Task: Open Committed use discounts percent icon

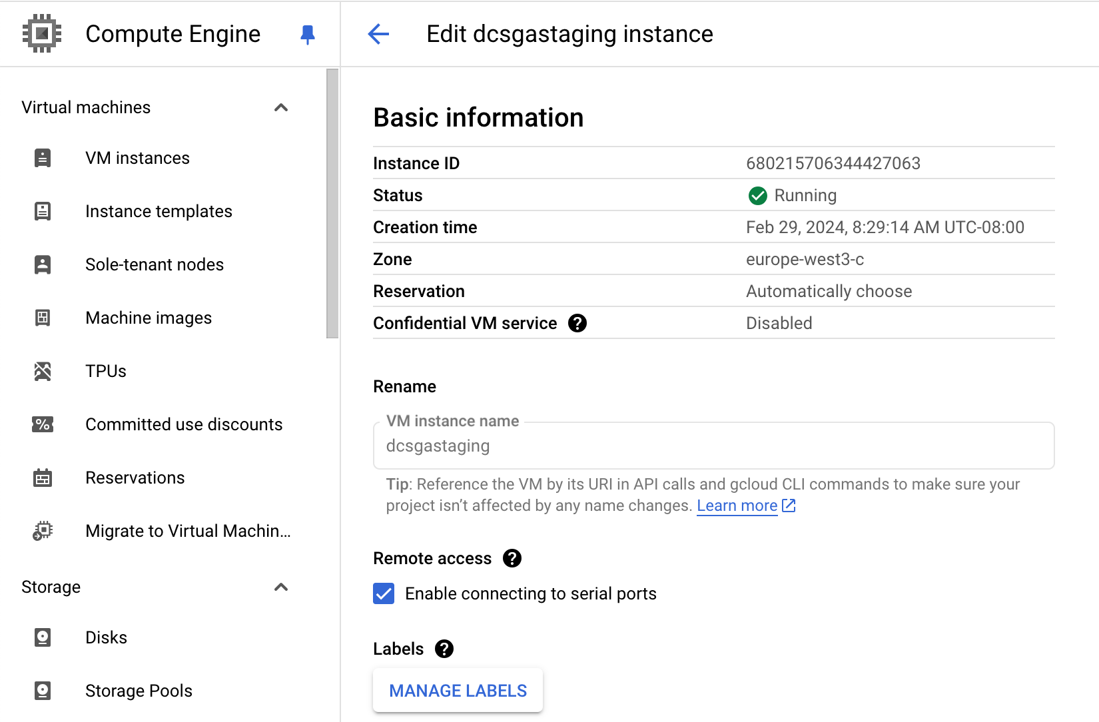Action: click(43, 424)
